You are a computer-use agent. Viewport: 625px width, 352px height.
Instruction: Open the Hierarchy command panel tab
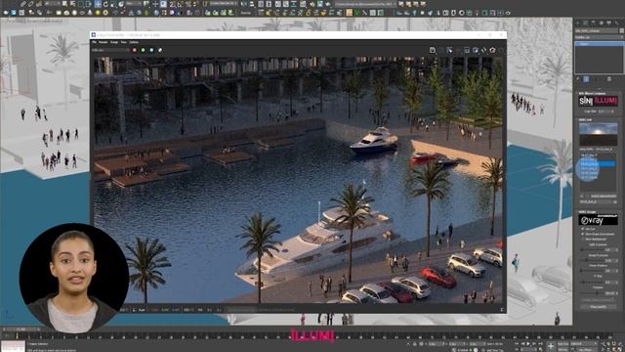pyautogui.click(x=594, y=23)
